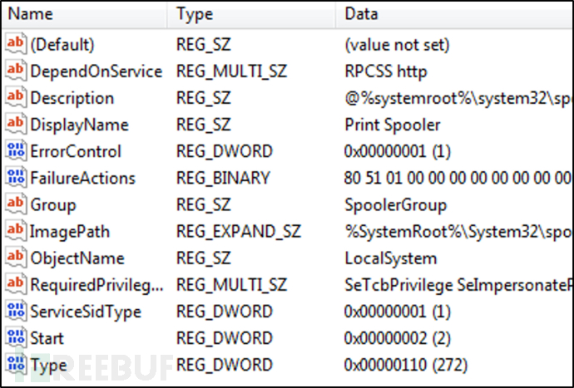This screenshot has width=574, height=388.
Task: Select the icon beside ServiceSidType
Action: 16,312
